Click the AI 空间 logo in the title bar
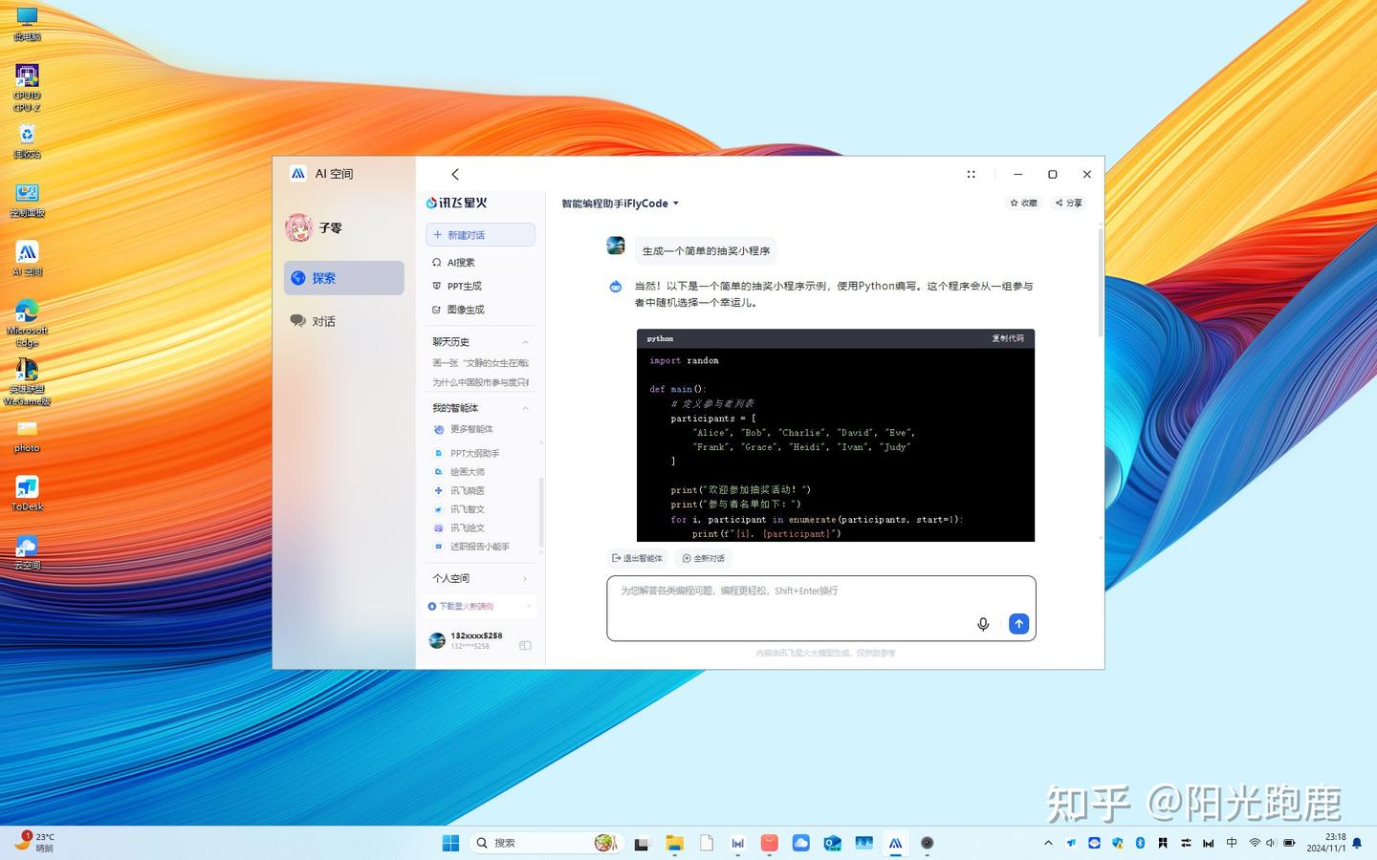Image resolution: width=1377 pixels, height=860 pixels. [x=298, y=174]
